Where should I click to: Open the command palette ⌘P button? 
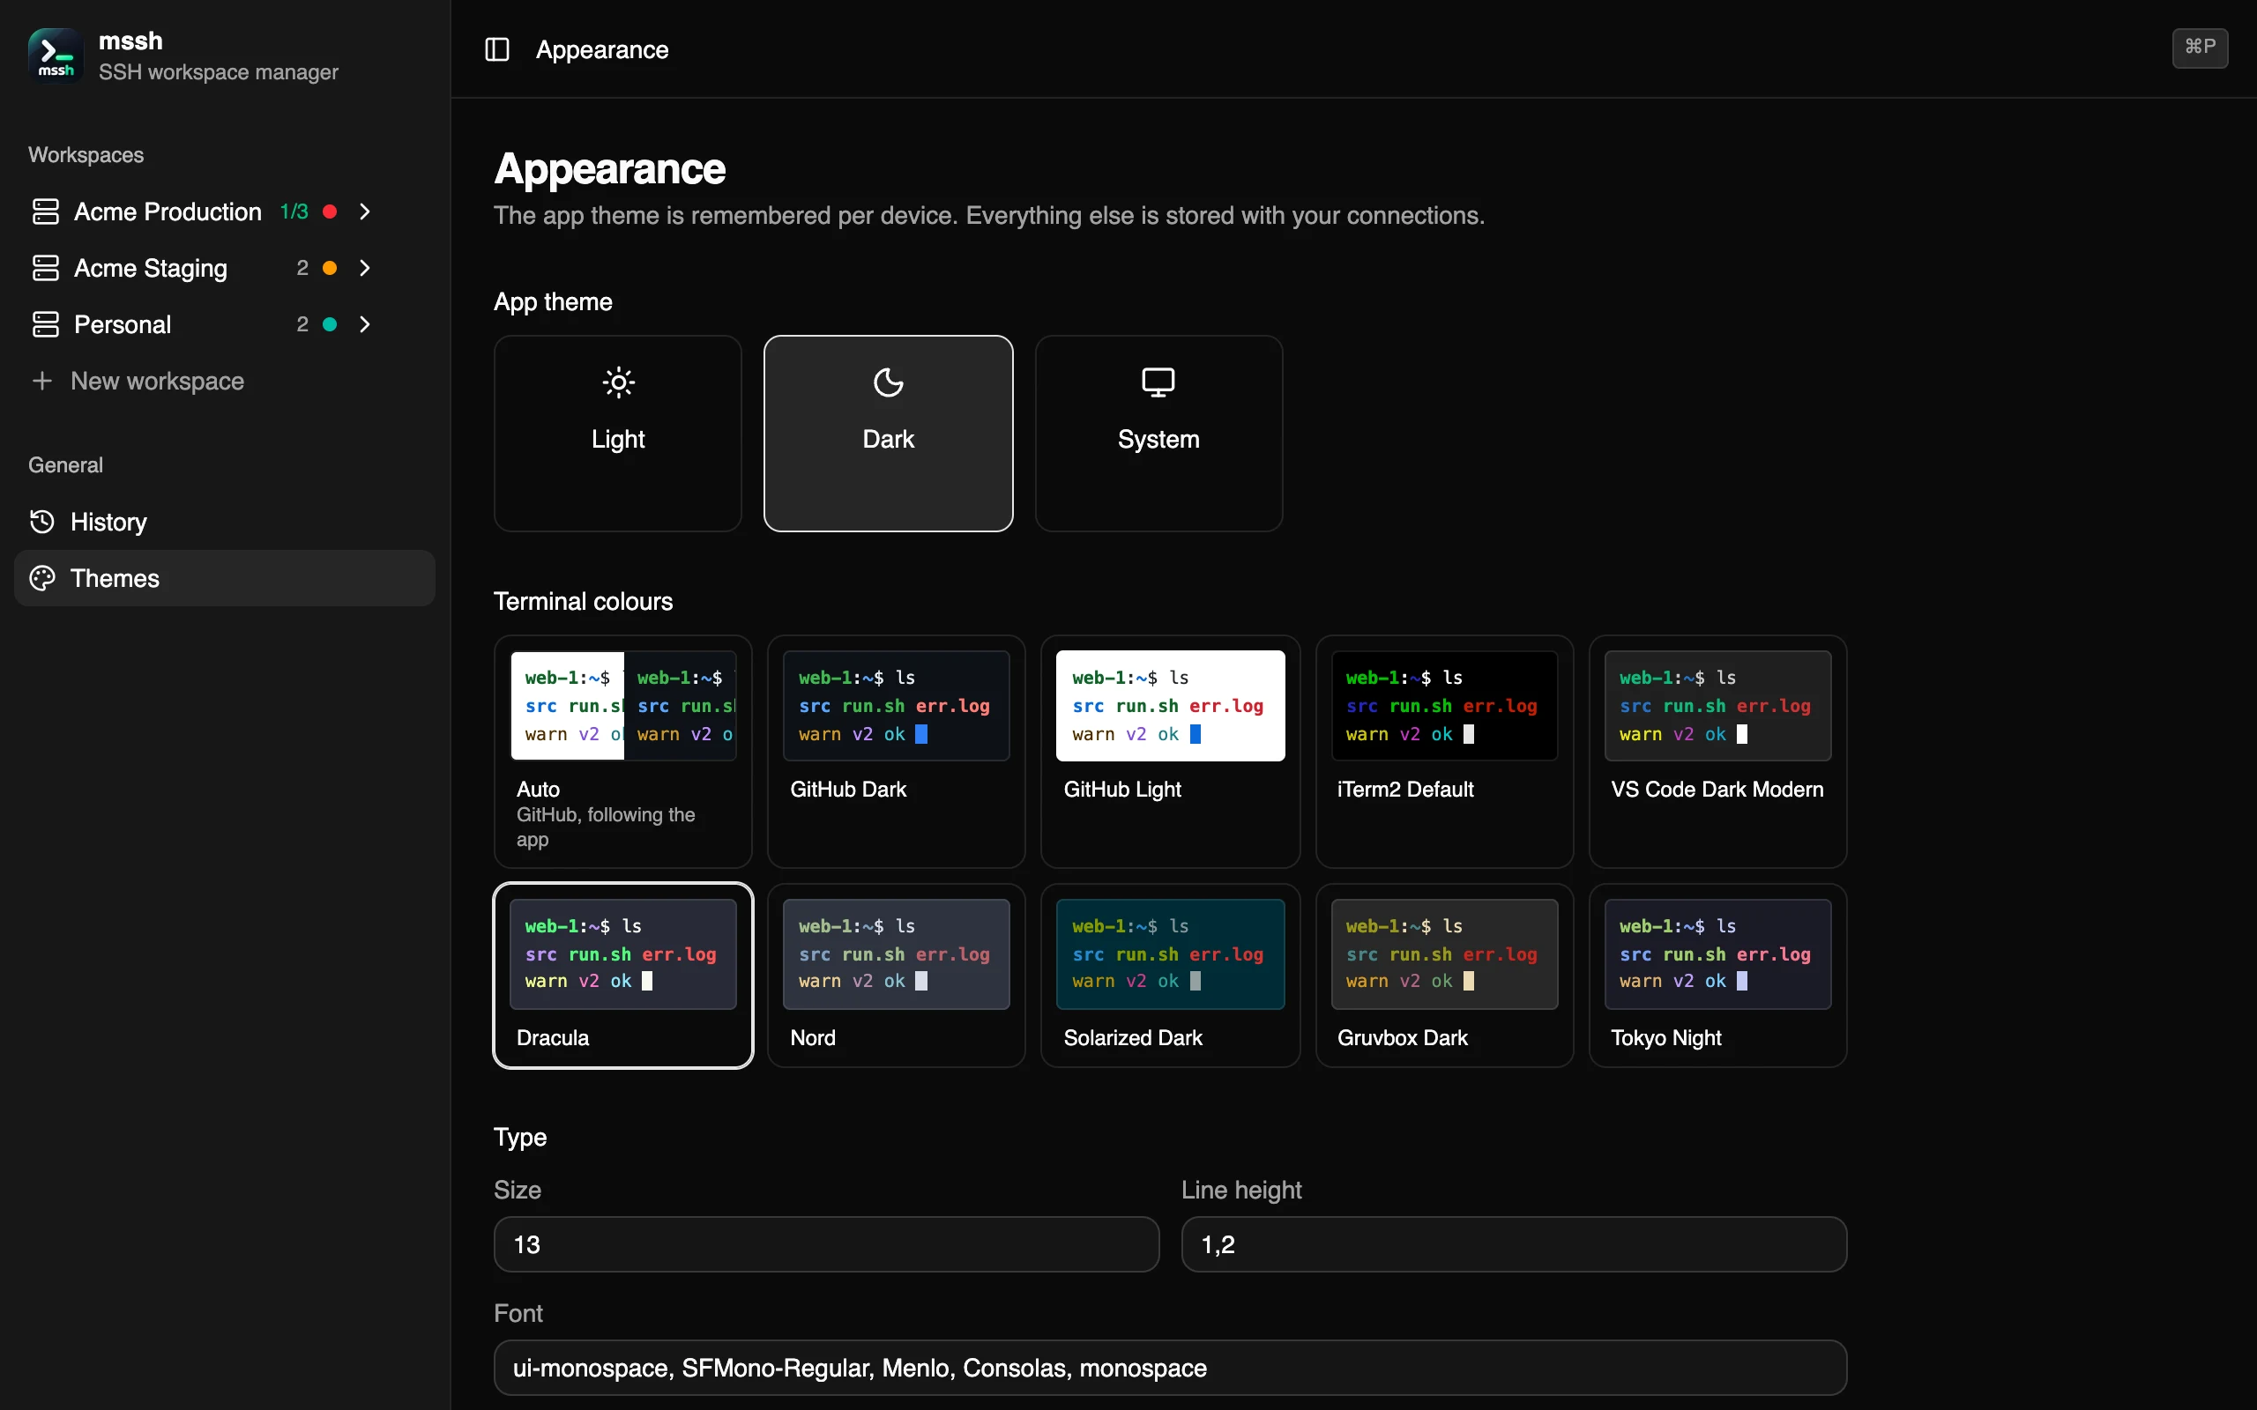click(2200, 48)
